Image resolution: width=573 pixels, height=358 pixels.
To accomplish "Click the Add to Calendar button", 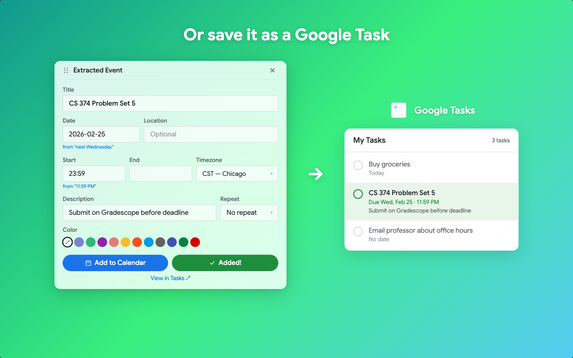I will [115, 263].
